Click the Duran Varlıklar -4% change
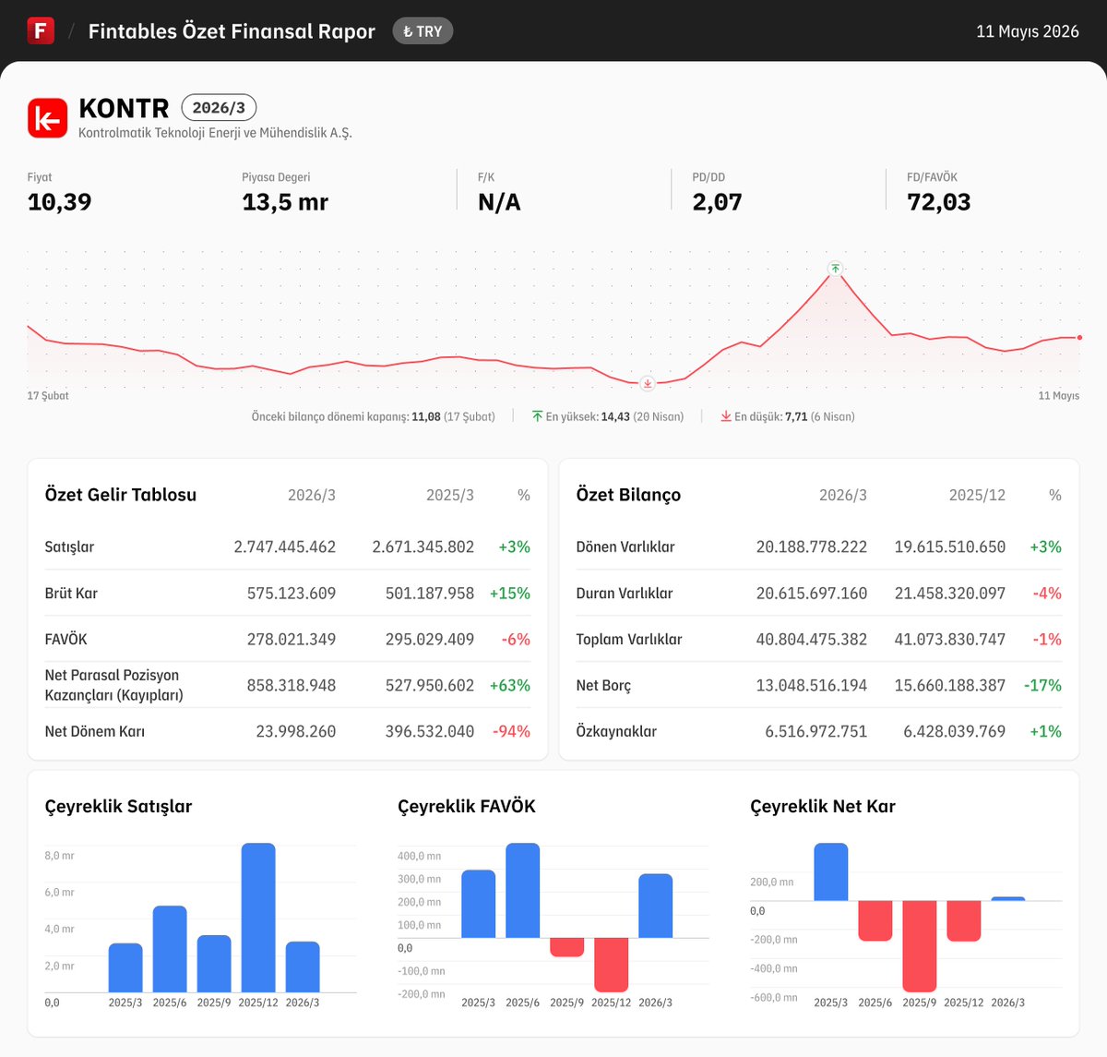This screenshot has width=1107, height=1057. [x=1047, y=593]
